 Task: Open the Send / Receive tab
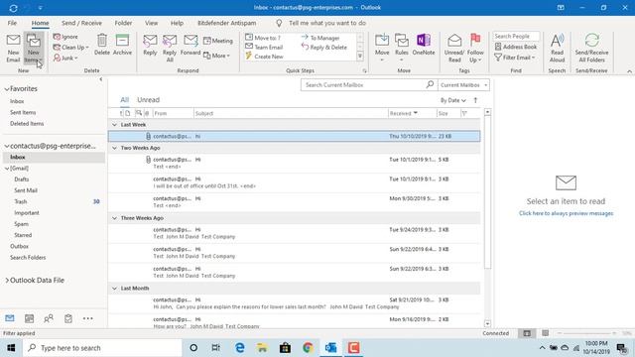[x=81, y=23]
